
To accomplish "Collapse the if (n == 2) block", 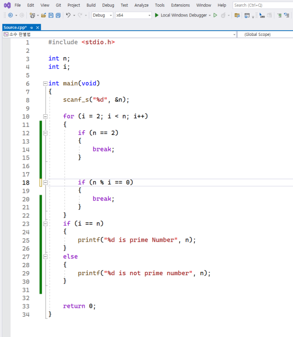I will pos(45,133).
